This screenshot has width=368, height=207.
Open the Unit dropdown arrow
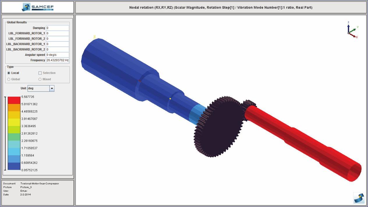(52, 89)
